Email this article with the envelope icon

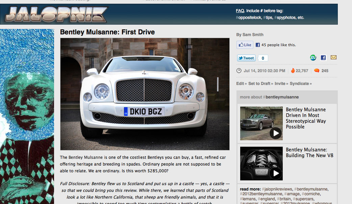(x=334, y=58)
